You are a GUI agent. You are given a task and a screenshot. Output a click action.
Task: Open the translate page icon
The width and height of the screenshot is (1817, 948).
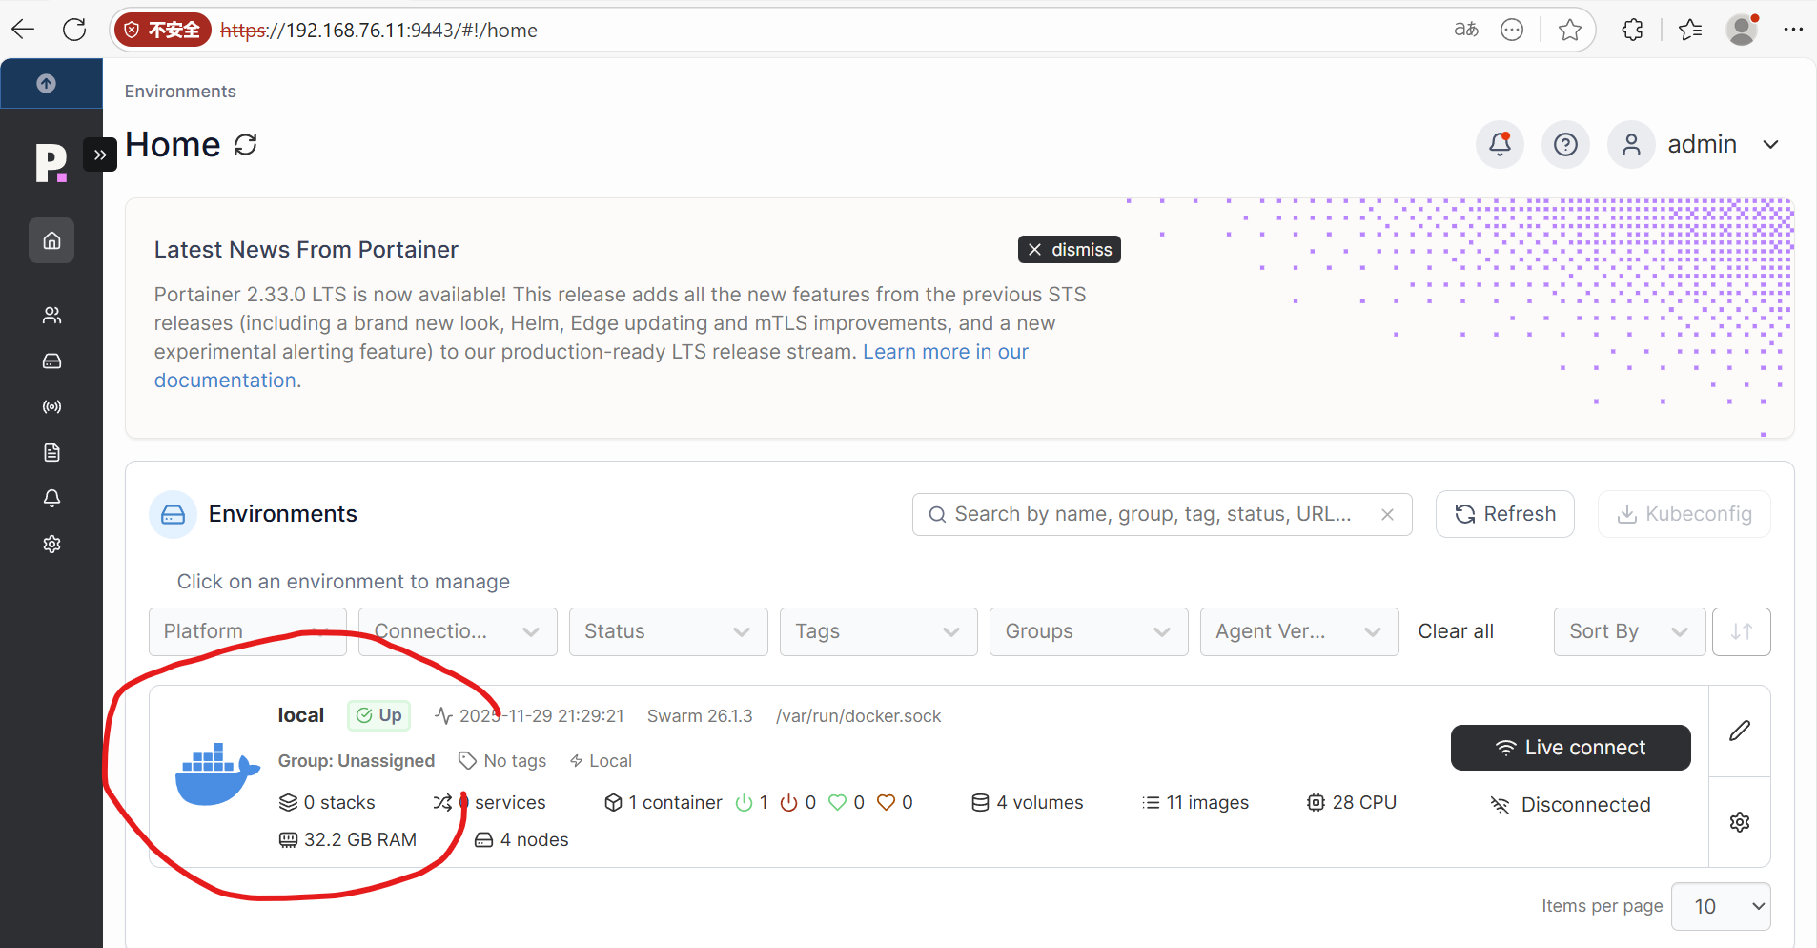point(1466,30)
